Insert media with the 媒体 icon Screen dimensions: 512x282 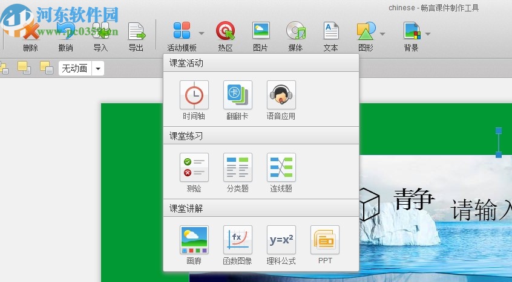point(296,31)
